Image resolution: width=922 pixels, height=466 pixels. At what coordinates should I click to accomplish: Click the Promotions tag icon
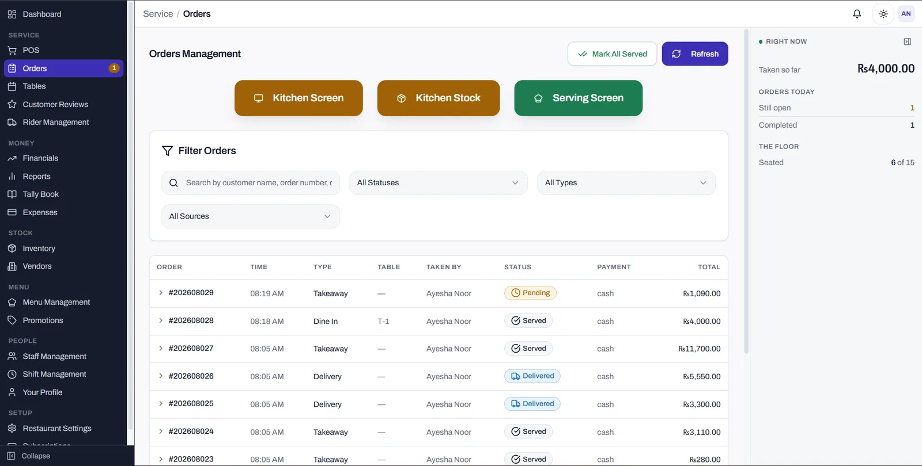[x=12, y=320]
